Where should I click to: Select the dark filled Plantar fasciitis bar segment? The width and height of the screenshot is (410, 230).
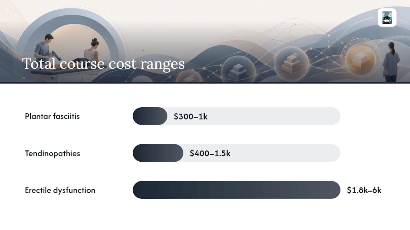[150, 116]
